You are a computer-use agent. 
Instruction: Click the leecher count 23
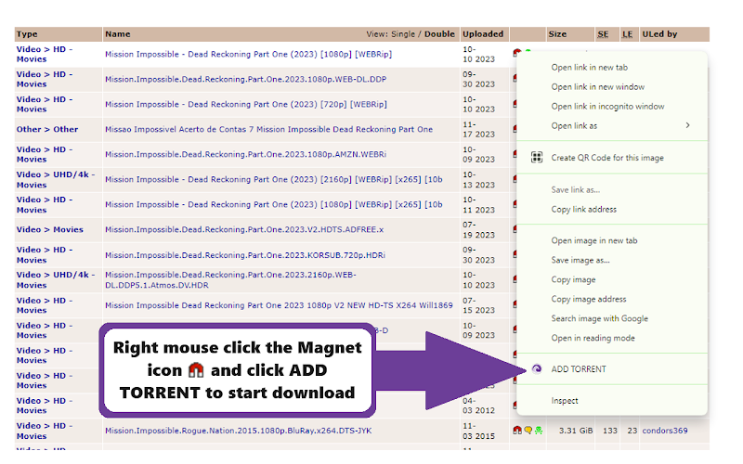pyautogui.click(x=632, y=431)
